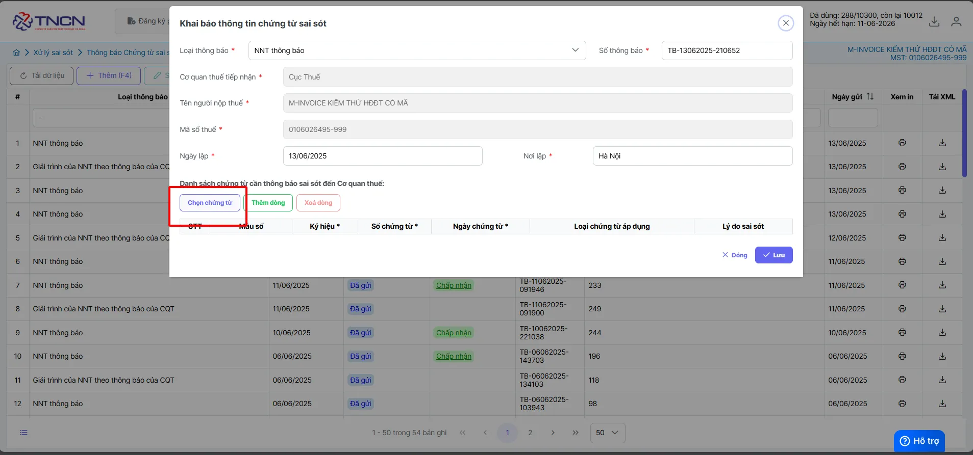Viewport: 973px width, 455px height.
Task: Sort by Ngày gửi column icon
Action: click(x=870, y=96)
